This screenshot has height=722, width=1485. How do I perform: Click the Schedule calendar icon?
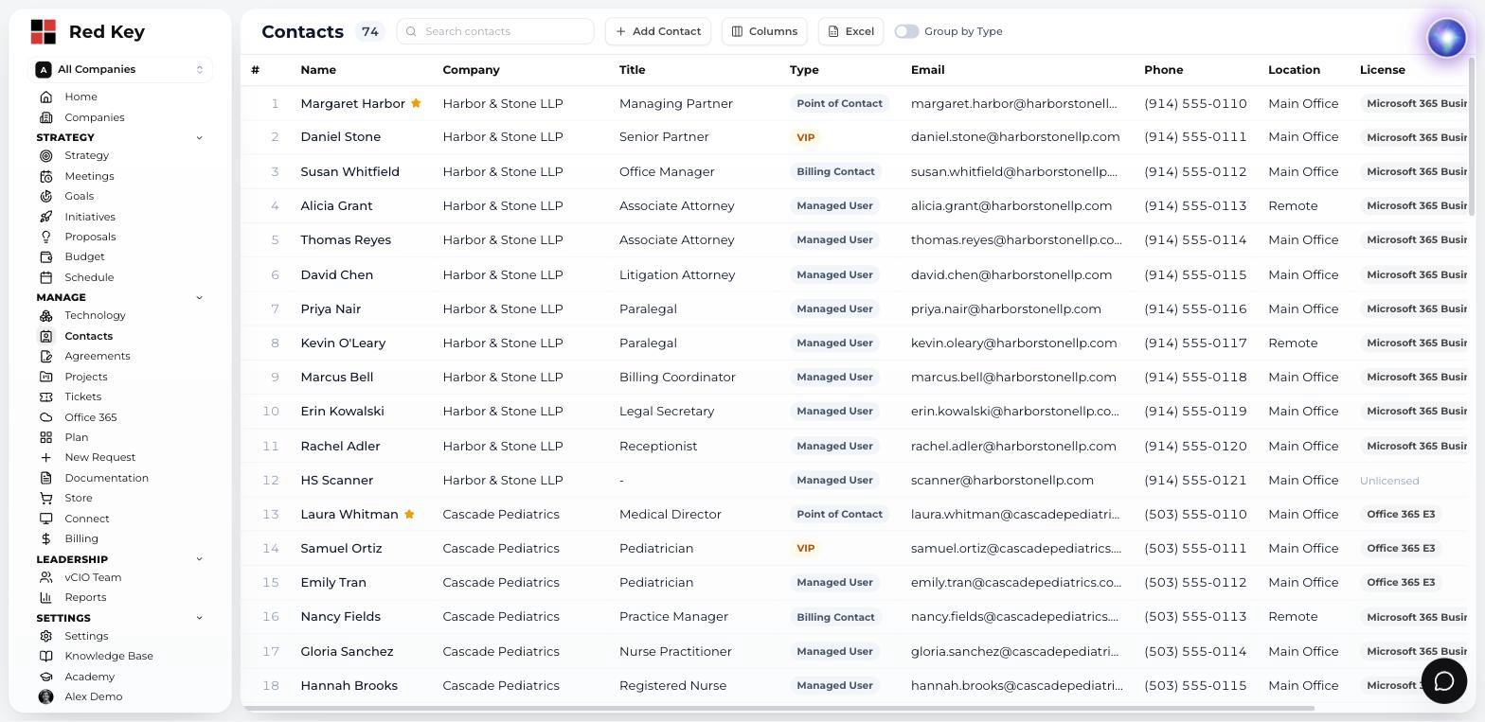coord(45,277)
